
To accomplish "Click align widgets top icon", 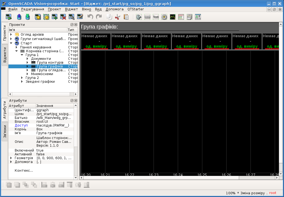I will click(x=69, y=185).
